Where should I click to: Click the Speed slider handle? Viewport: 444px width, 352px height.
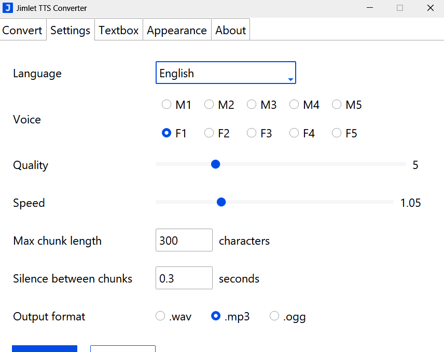(x=221, y=202)
